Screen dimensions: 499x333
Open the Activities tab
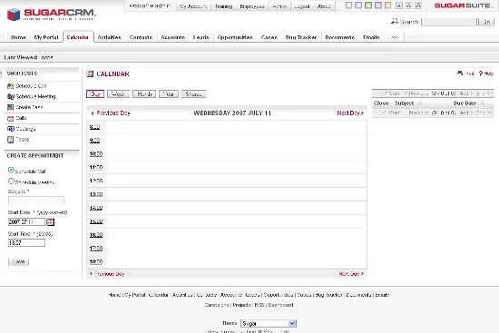point(109,37)
